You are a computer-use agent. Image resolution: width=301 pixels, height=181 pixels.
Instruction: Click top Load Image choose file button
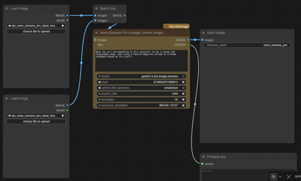point(36,31)
